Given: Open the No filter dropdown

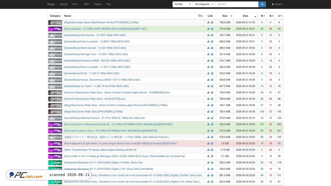Looking at the screenshot, I should 183,4.
